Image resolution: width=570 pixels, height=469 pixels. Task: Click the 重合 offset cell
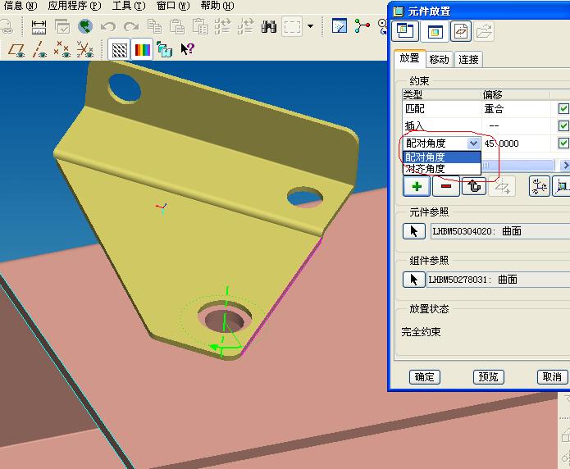coord(516,109)
